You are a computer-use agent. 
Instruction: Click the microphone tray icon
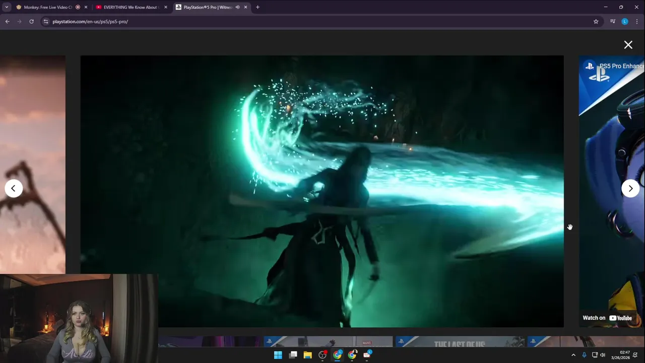click(584, 355)
